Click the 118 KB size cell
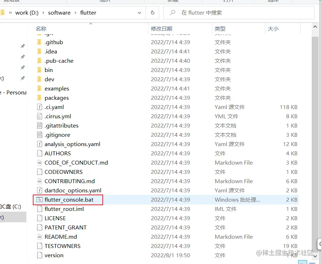This screenshot has height=264, width=321. coord(289,107)
